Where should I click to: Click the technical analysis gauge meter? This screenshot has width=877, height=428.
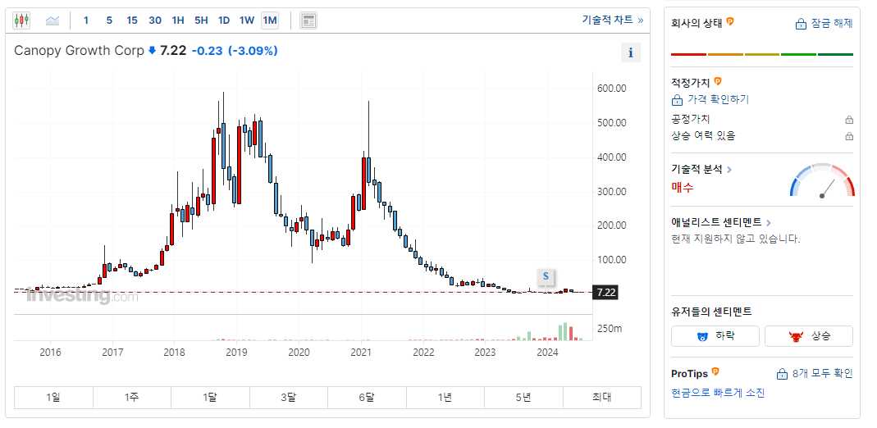[822, 180]
